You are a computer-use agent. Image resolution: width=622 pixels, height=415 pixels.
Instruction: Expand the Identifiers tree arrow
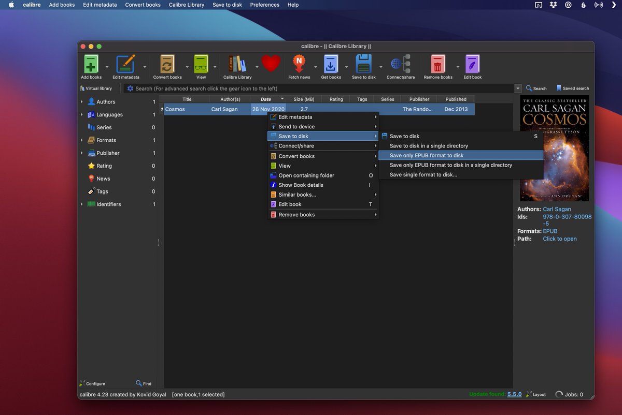pos(82,204)
